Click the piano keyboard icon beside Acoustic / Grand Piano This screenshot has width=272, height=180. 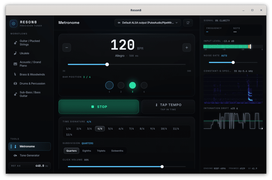[x=15, y=64]
